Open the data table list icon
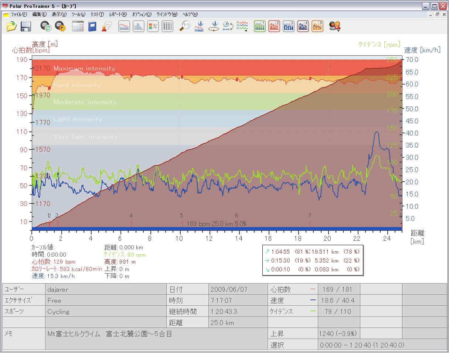Screen dimensions: 449x353 pyautogui.click(x=167, y=26)
